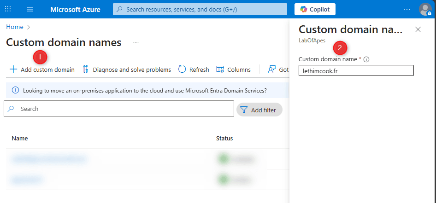Click Add custom domain
This screenshot has width=436, height=203.
(42, 70)
